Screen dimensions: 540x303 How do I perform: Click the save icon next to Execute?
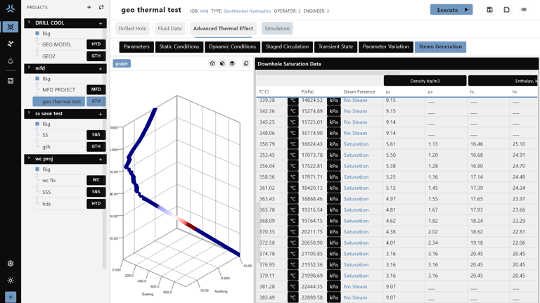[489, 10]
